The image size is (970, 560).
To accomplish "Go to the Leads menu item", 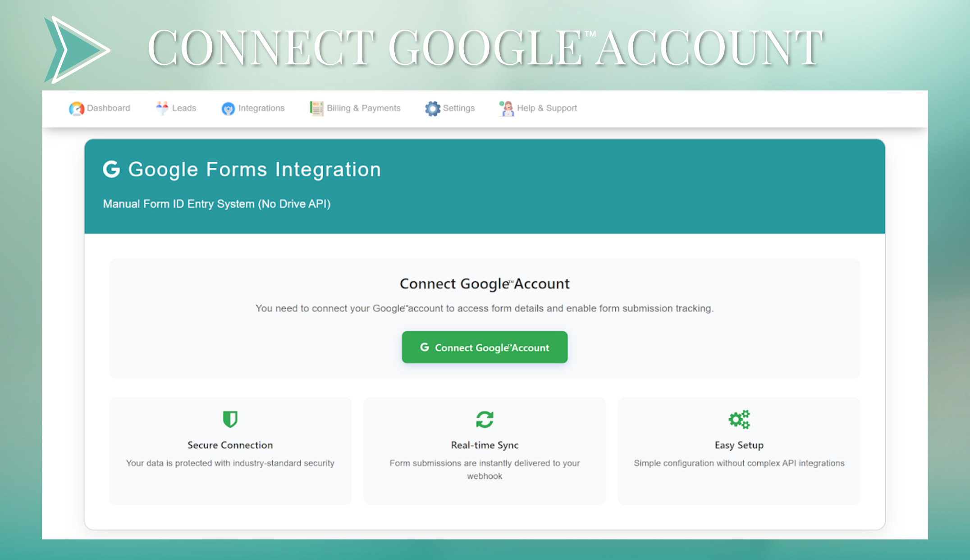I will pyautogui.click(x=184, y=108).
